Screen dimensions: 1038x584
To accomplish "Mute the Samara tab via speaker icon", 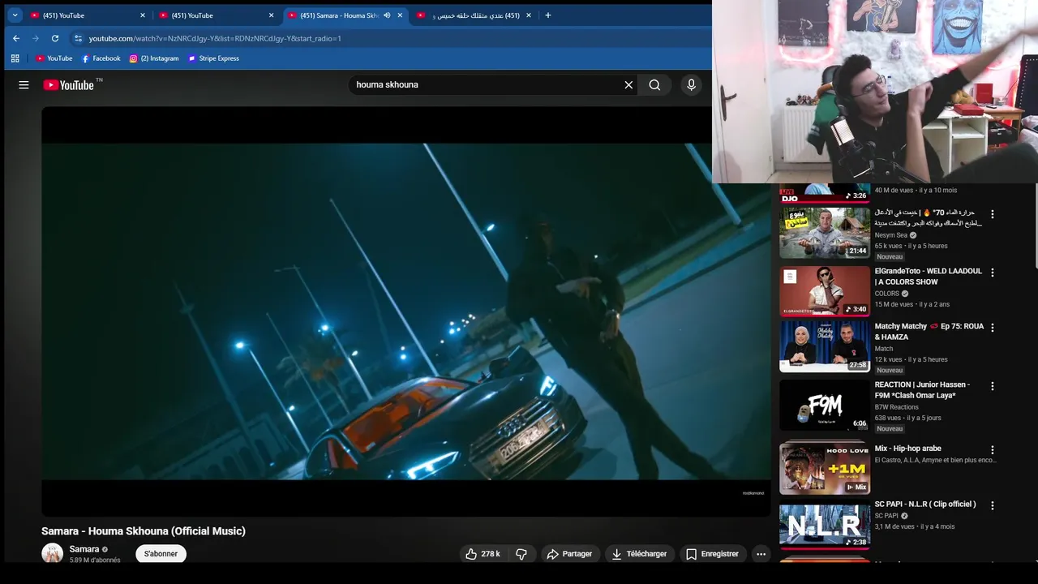I will [x=387, y=15].
